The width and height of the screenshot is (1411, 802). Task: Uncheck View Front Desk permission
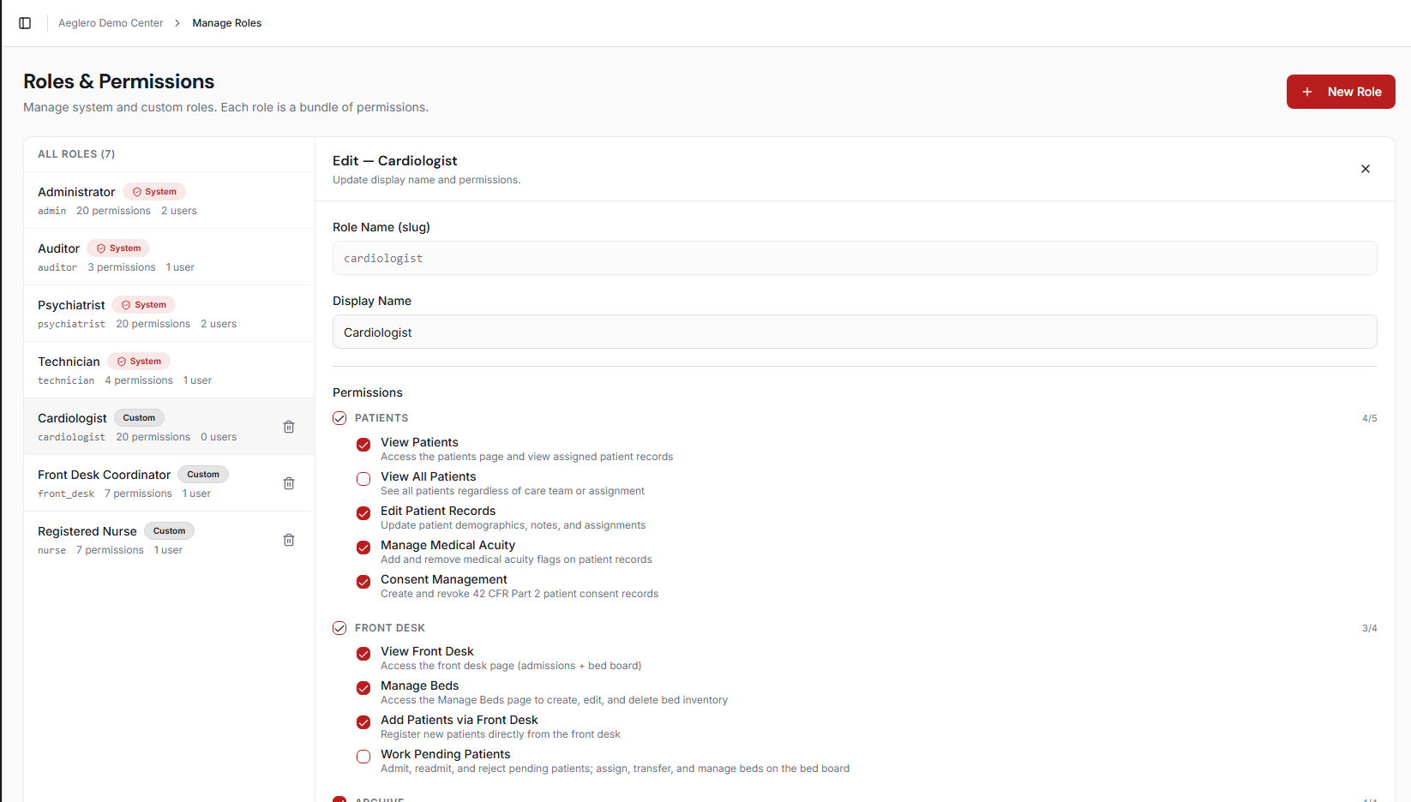pyautogui.click(x=363, y=654)
